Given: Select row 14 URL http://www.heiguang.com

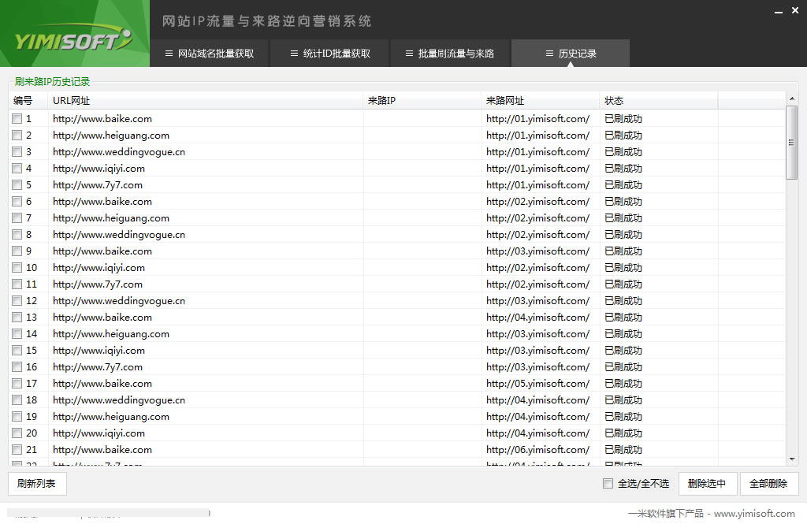Looking at the screenshot, I should coord(111,333).
